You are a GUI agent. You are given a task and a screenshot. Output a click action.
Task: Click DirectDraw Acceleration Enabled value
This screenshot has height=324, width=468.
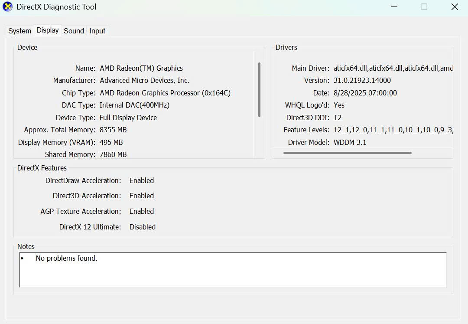pyautogui.click(x=141, y=181)
